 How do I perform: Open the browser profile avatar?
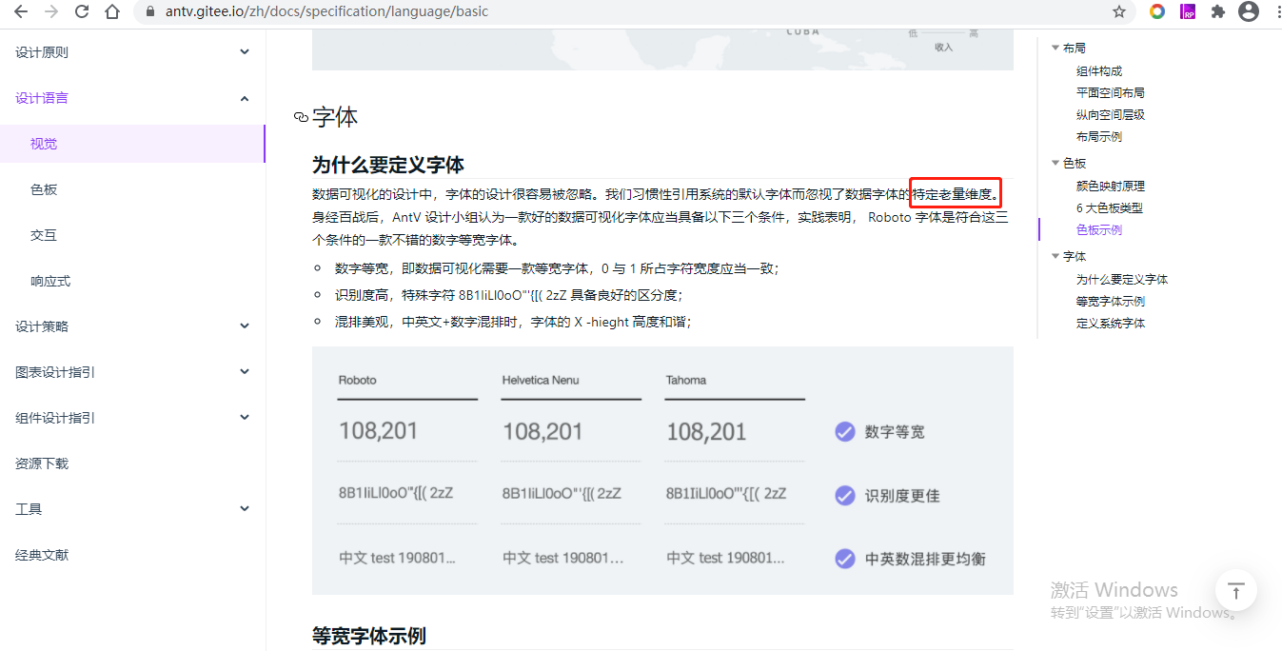coord(1249,11)
